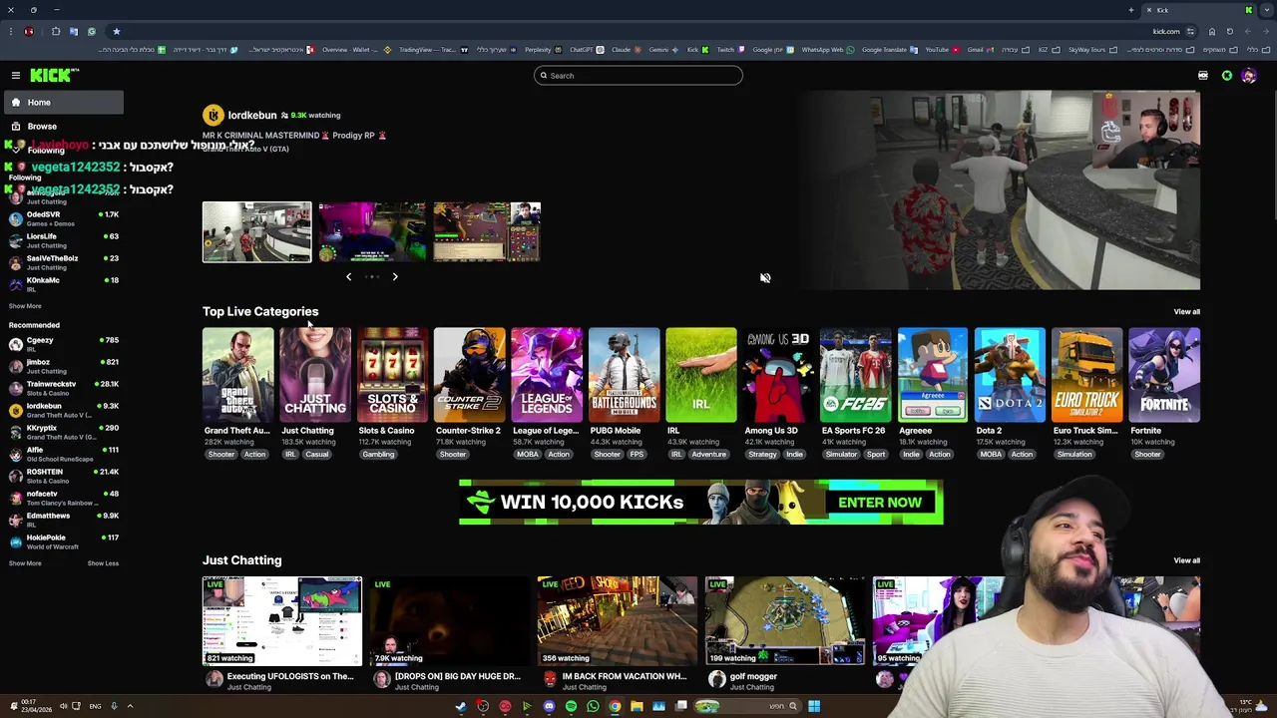Open the Slots & Casino category card
1277x718 pixels.
click(x=392, y=375)
